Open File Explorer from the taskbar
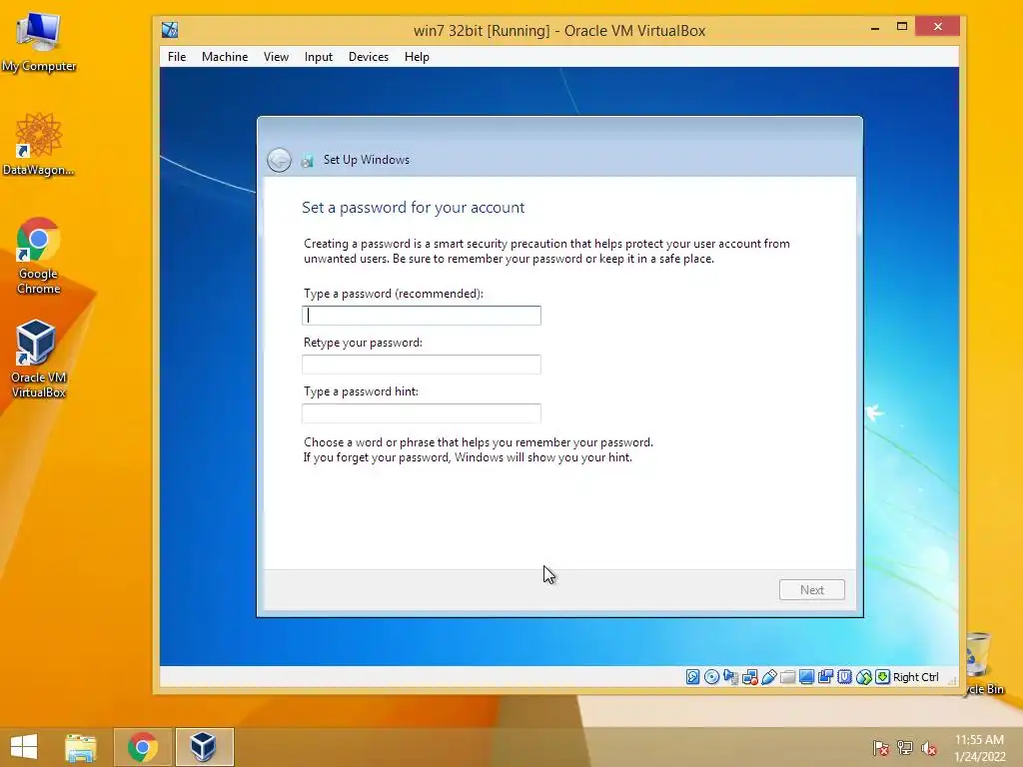The width and height of the screenshot is (1023, 767). tap(81, 747)
